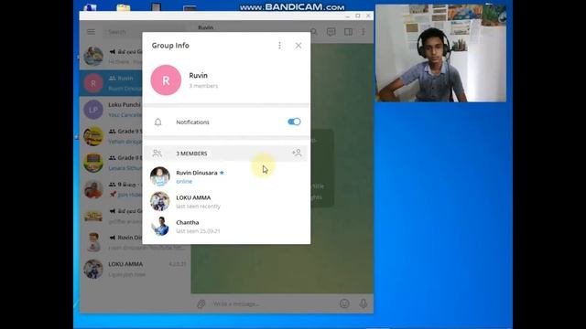586x329 pixels.
Task: Add a member with the add-person icon
Action: [297, 153]
